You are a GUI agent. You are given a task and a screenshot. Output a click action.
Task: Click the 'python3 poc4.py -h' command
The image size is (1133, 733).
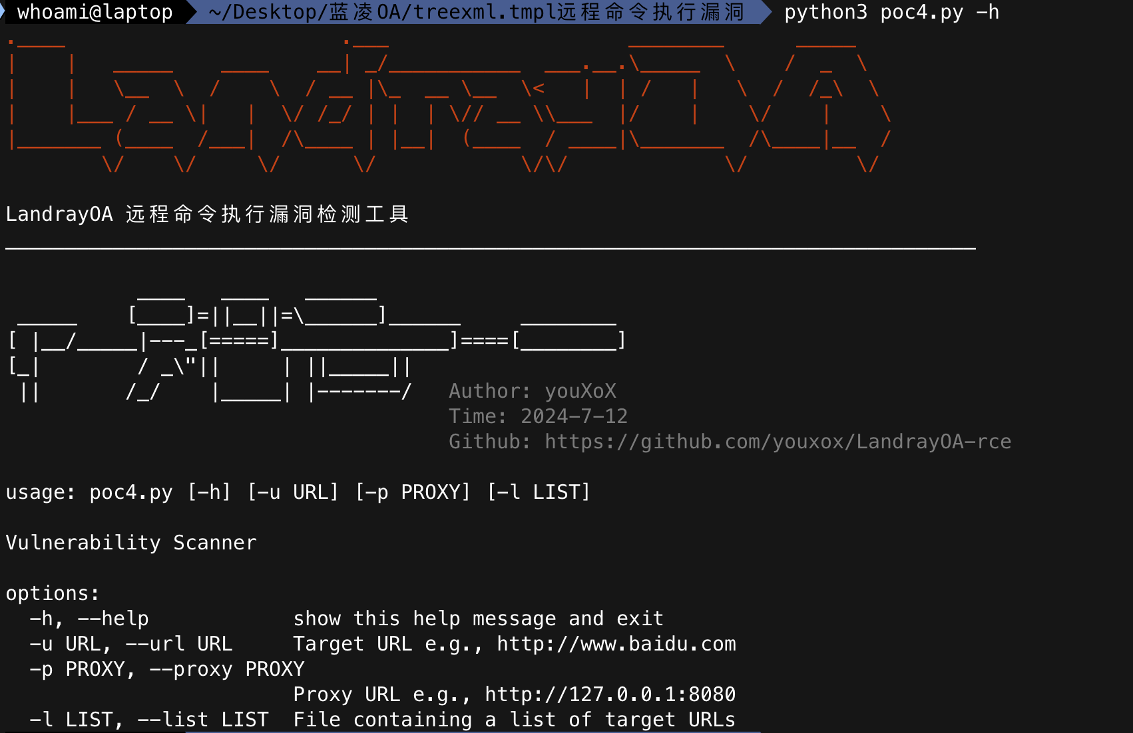tap(891, 12)
